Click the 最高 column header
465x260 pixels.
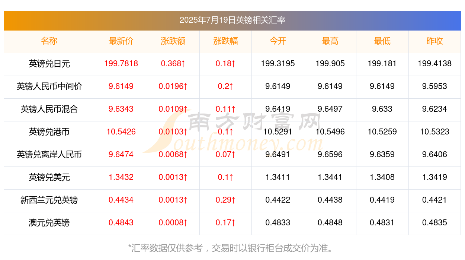pos(330,41)
